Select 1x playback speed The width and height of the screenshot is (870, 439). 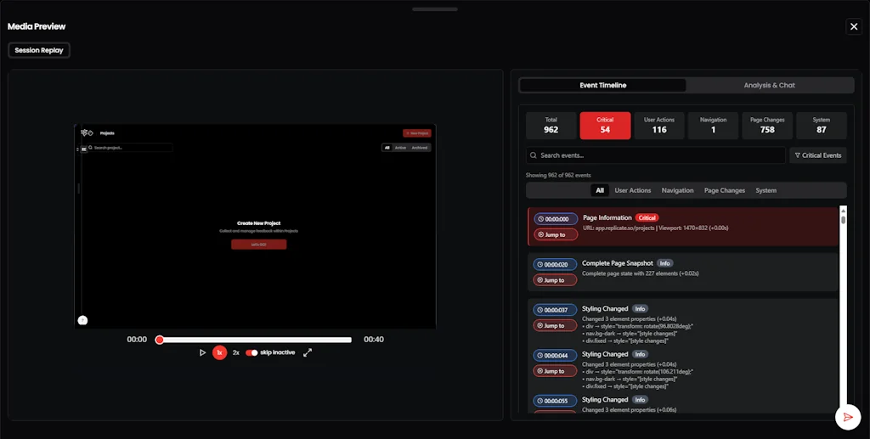pos(220,352)
